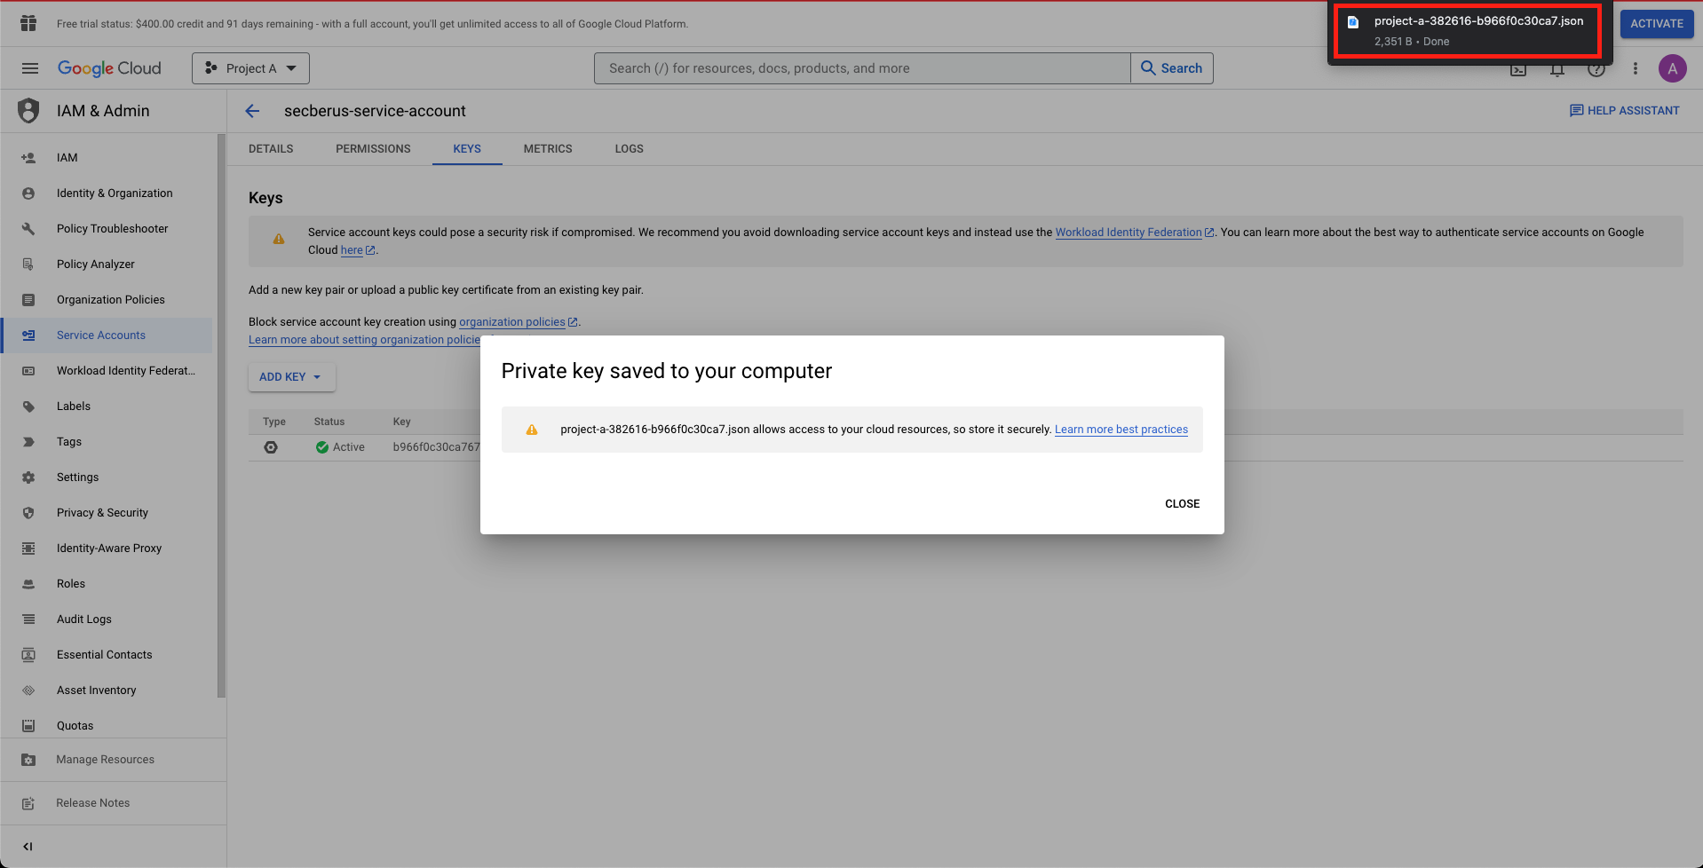
Task: Open the main navigation hamburger menu
Action: pyautogui.click(x=29, y=68)
